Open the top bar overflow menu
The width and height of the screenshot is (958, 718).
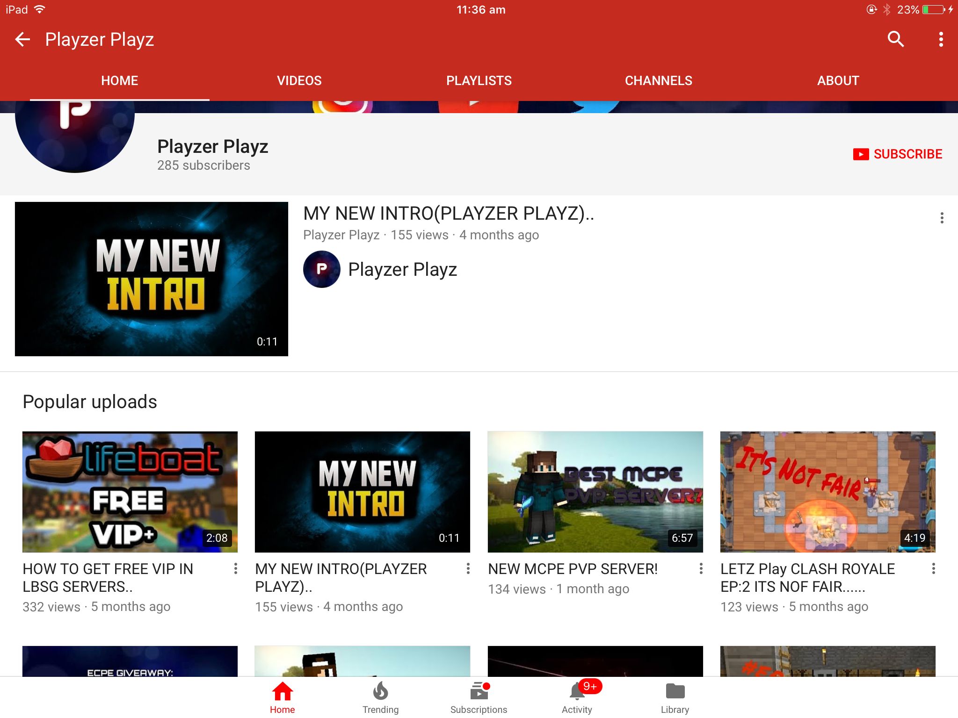coord(941,39)
